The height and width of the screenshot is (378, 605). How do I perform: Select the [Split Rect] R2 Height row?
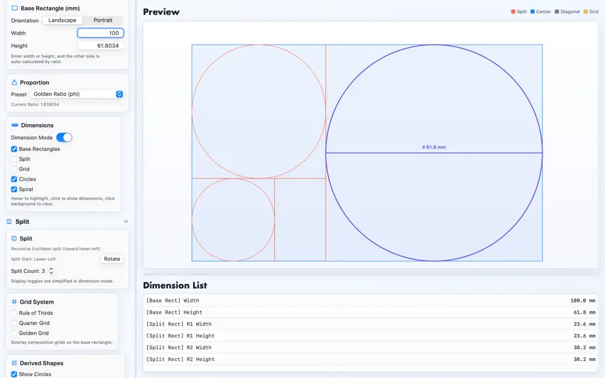point(370,359)
